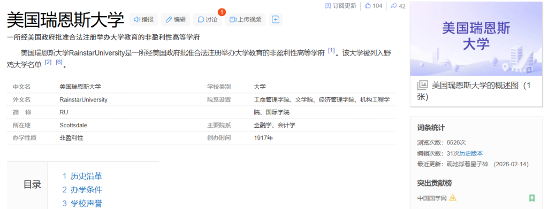Open citation reference [1]
Screen dimensions: 548x209
[x=331, y=51]
